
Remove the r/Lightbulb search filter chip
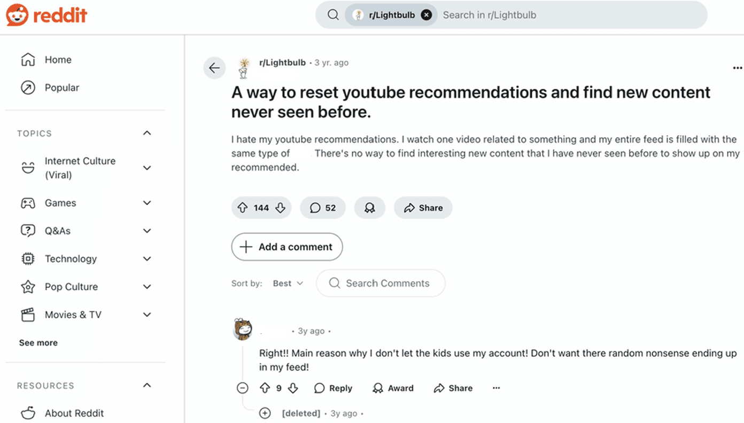click(426, 14)
